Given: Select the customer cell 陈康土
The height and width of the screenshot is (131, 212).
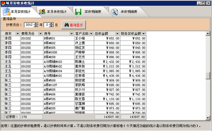Looking at the screenshot, I should coord(84,62).
